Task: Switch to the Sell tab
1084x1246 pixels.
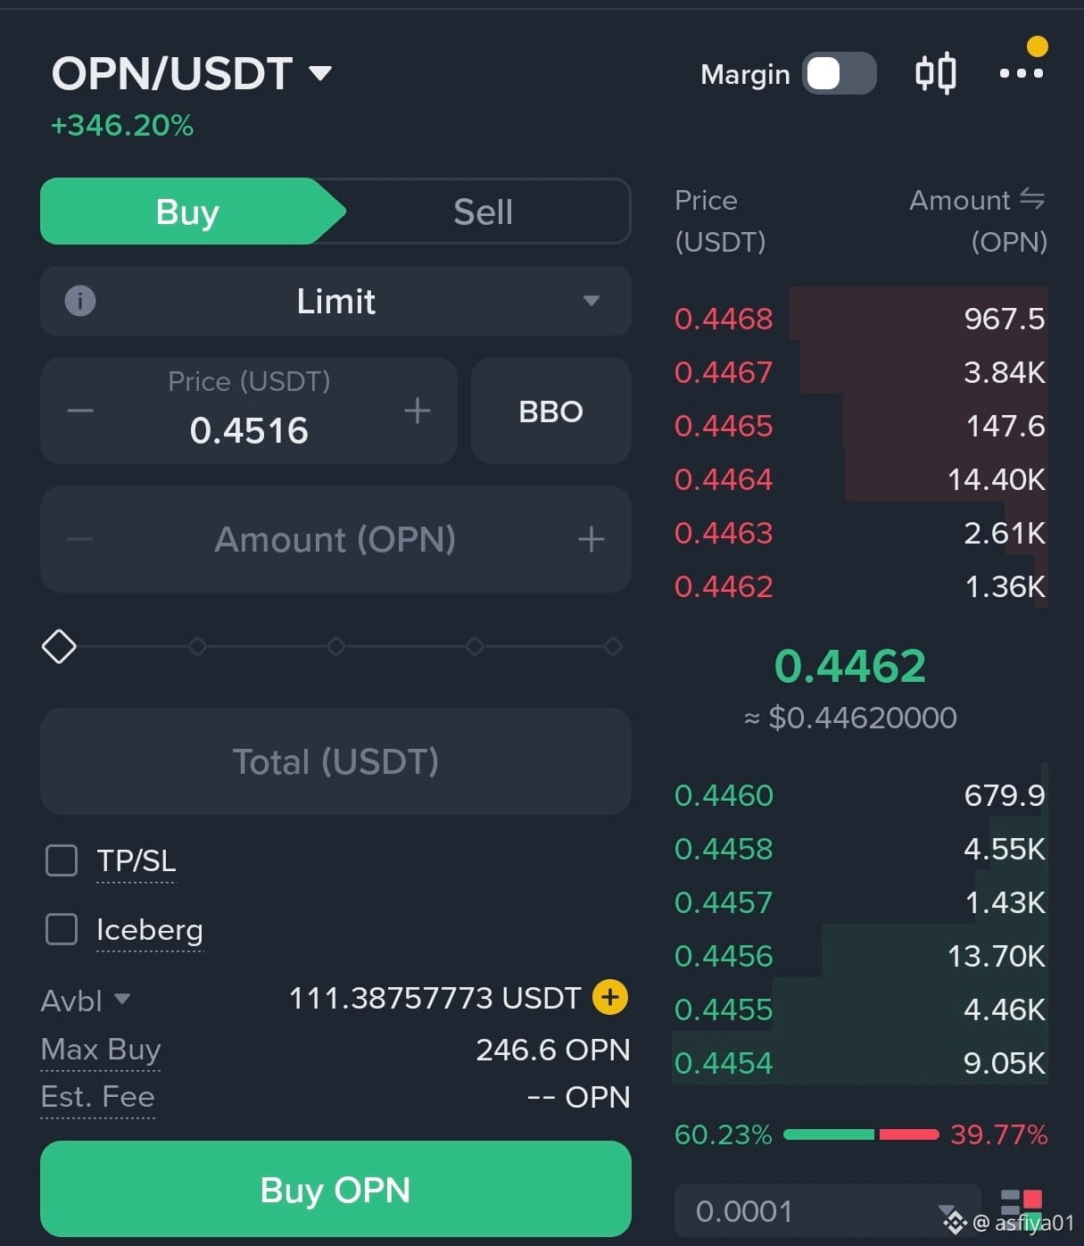Action: tap(483, 212)
